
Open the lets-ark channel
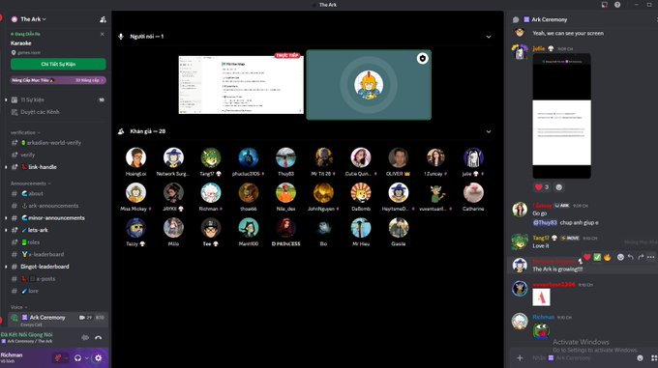[38, 230]
